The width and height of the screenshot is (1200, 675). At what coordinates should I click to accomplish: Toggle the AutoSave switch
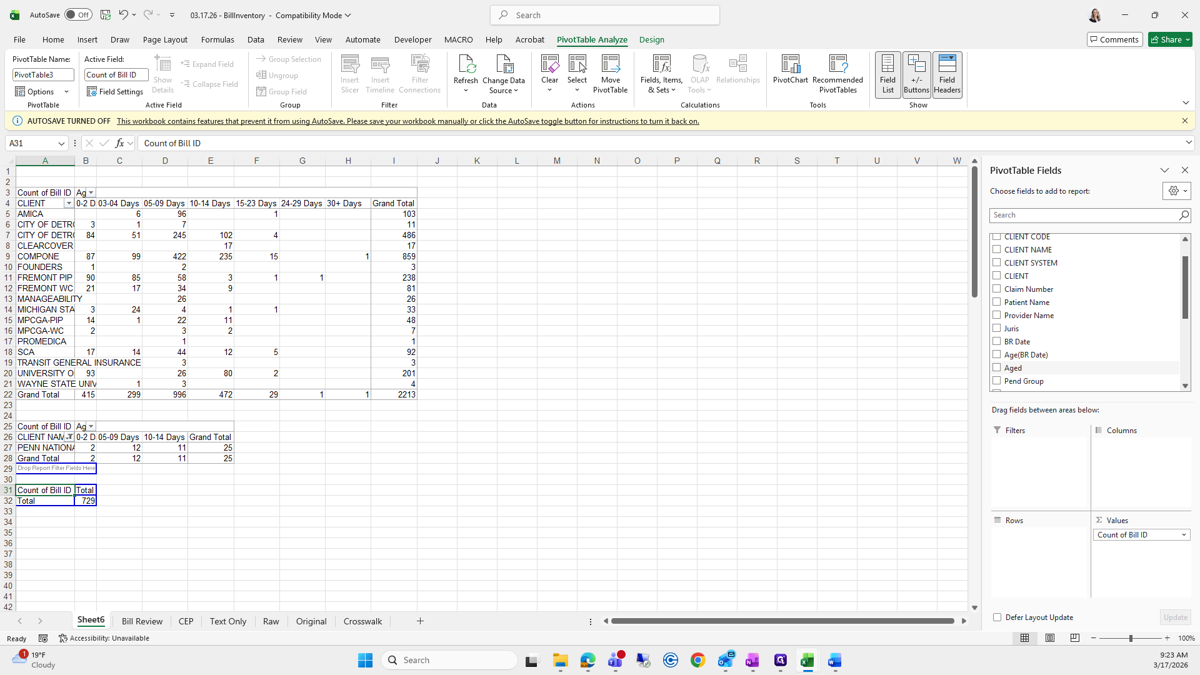click(78, 15)
